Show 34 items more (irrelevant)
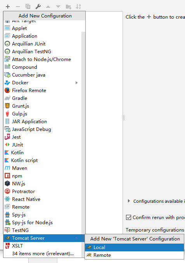 click(43, 253)
